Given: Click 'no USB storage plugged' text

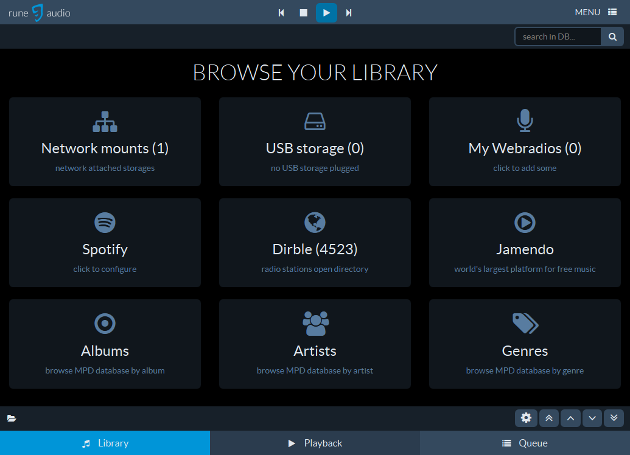Looking at the screenshot, I should pyautogui.click(x=315, y=168).
